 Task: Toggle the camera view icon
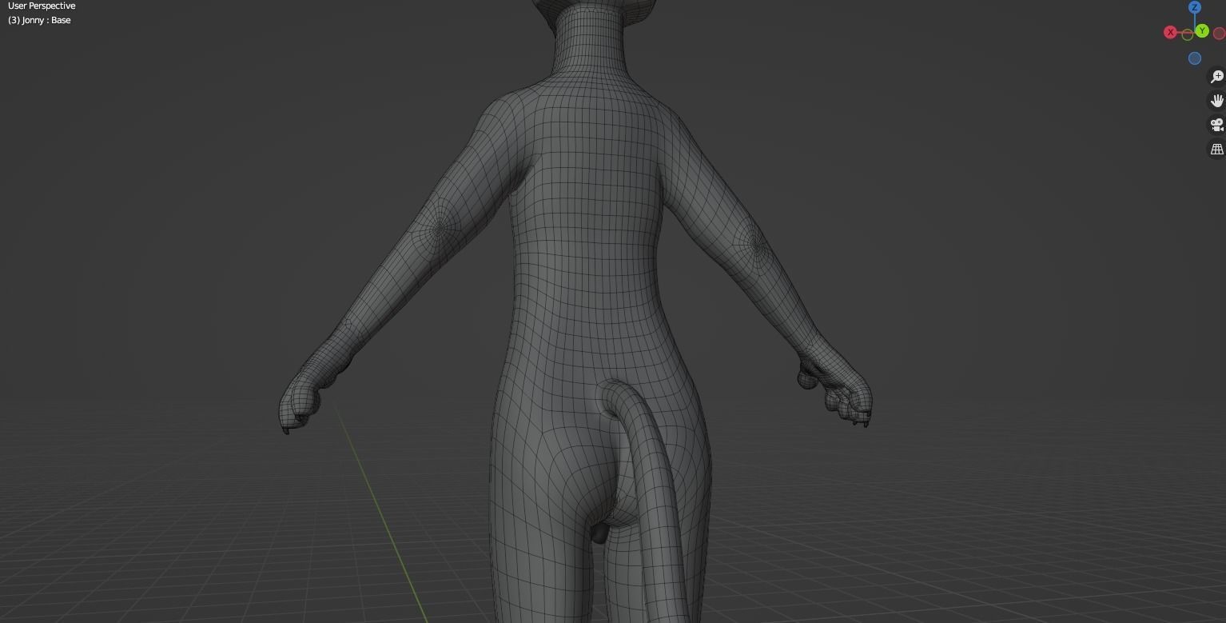click(x=1216, y=125)
